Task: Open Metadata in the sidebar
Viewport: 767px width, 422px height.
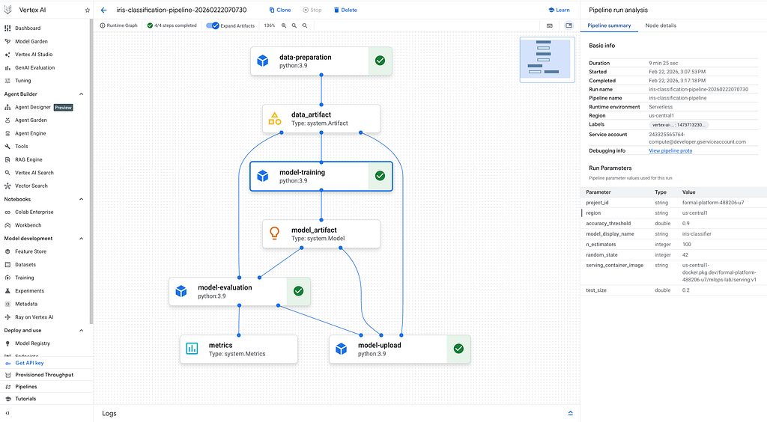Action: pyautogui.click(x=26, y=305)
